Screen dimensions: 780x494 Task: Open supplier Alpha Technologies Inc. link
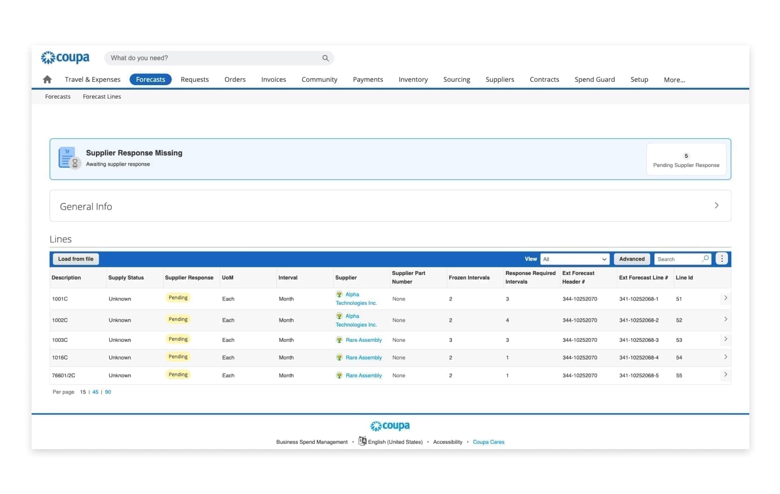coord(356,299)
